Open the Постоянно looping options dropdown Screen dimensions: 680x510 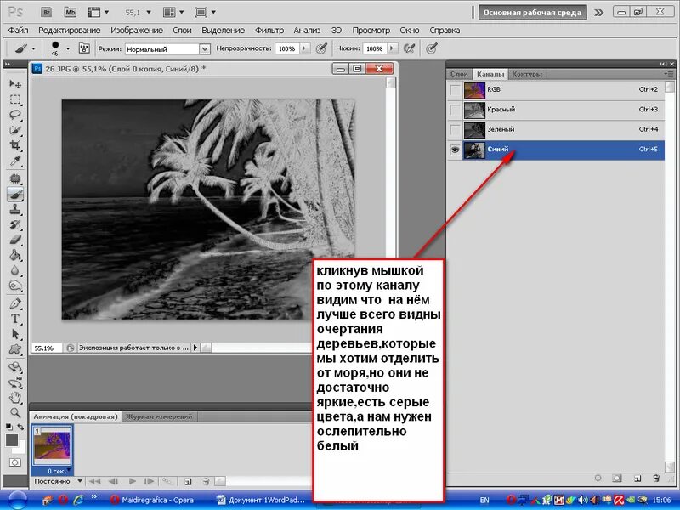[x=80, y=481]
